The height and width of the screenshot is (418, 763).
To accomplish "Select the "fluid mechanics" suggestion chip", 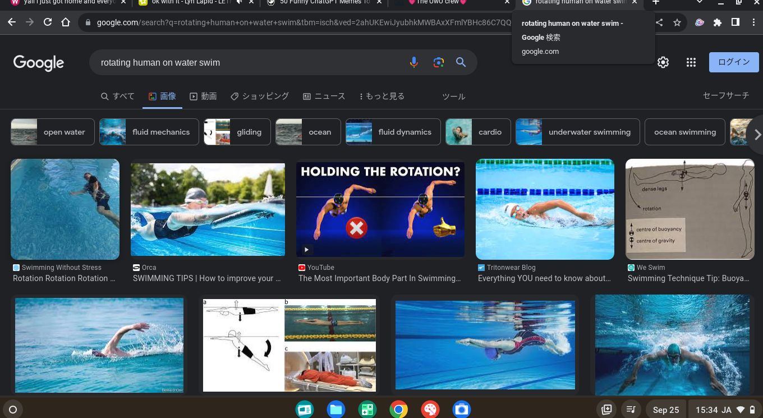I will tap(149, 132).
